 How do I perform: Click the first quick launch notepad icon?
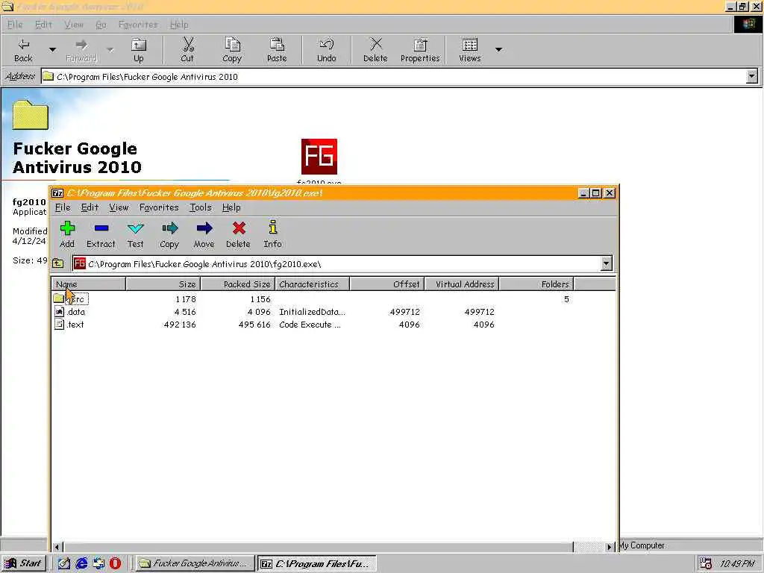point(64,563)
